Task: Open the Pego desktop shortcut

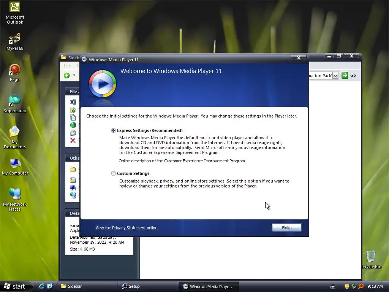Action: 15,73
